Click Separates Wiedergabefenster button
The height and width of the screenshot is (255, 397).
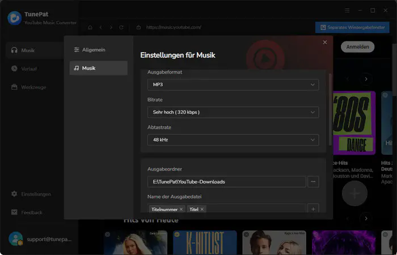click(x=352, y=27)
